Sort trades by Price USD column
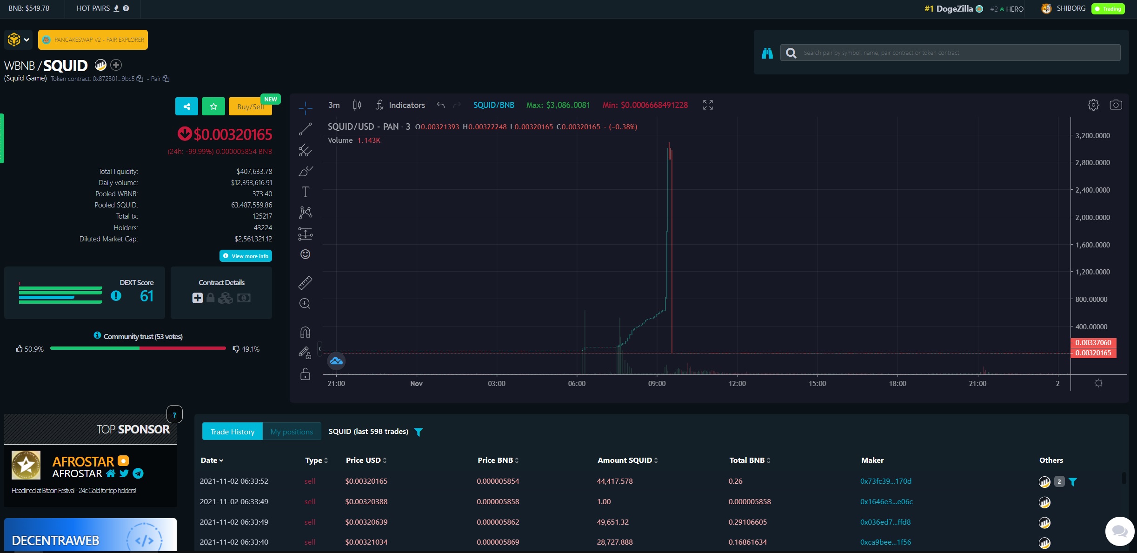 (x=366, y=460)
